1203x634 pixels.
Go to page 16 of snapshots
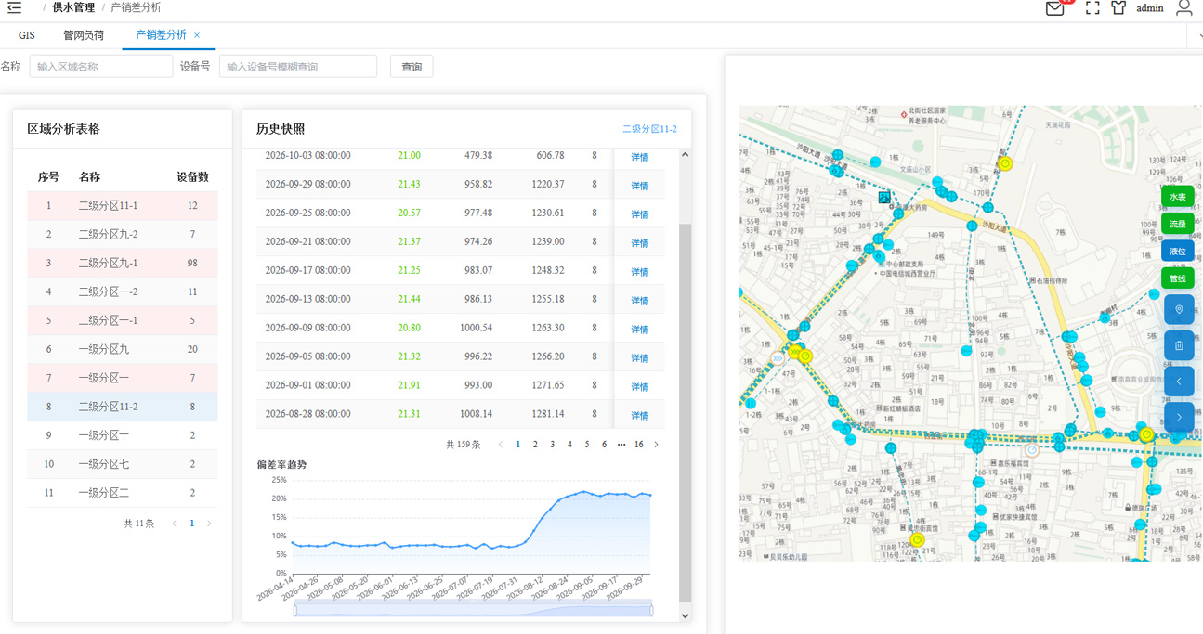639,445
